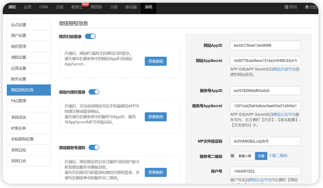Turn off 微信服务号通知 switch
Screen dimensions: 323x188
pos(94,147)
